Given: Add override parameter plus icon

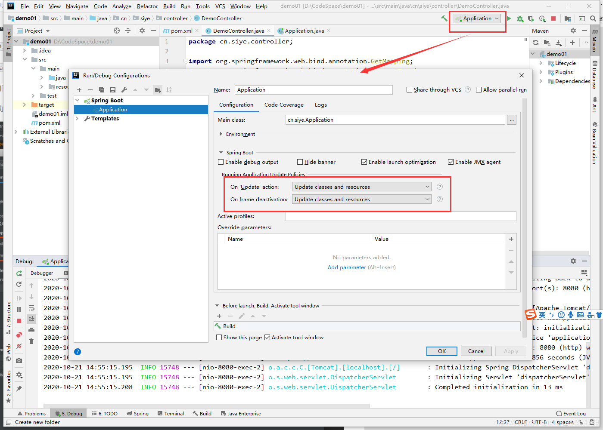Looking at the screenshot, I should [511, 239].
